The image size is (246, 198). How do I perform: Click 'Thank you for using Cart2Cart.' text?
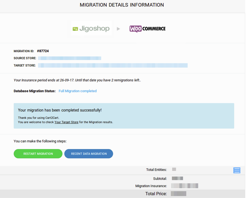[x=39, y=118]
